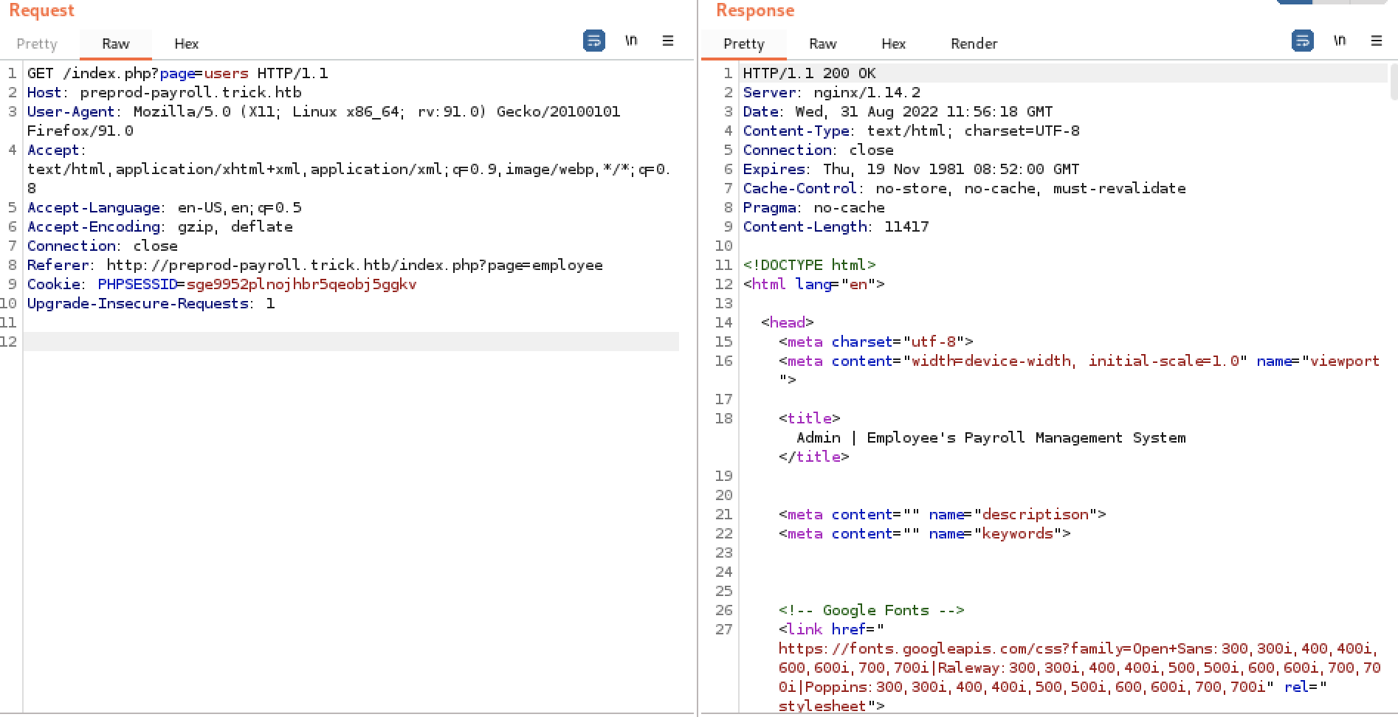Click the Referer header URL
This screenshot has width=1398, height=717.
click(x=355, y=265)
